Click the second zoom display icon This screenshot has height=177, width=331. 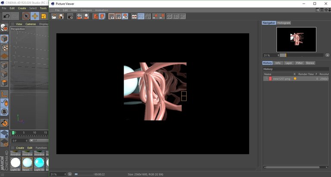coord(118,16)
